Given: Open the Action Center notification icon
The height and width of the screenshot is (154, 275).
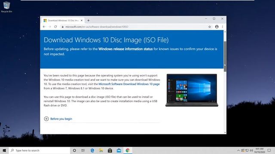Looking at the screenshot, I should [x=269, y=150].
